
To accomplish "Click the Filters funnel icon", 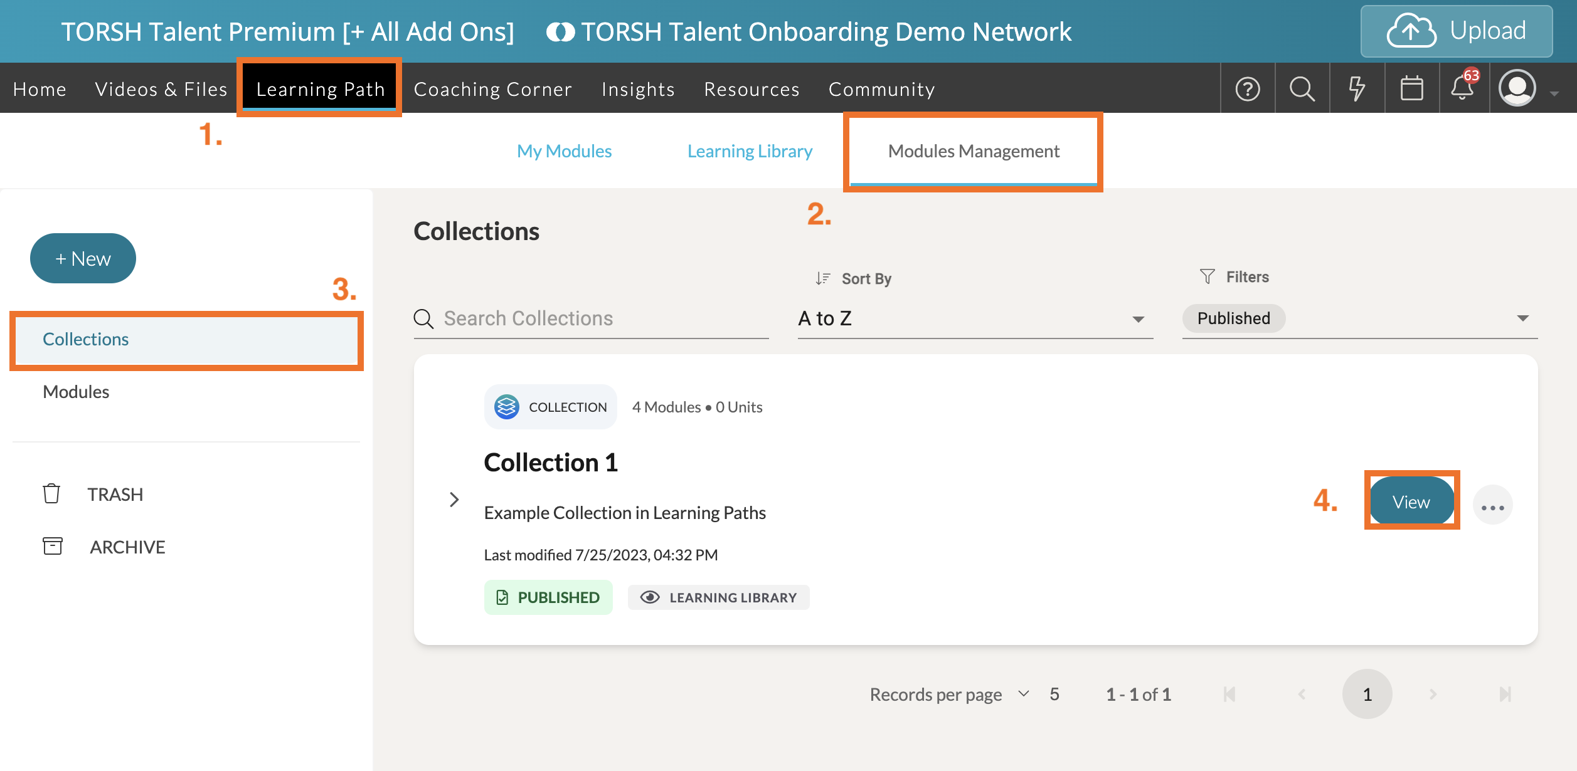I will (x=1207, y=276).
